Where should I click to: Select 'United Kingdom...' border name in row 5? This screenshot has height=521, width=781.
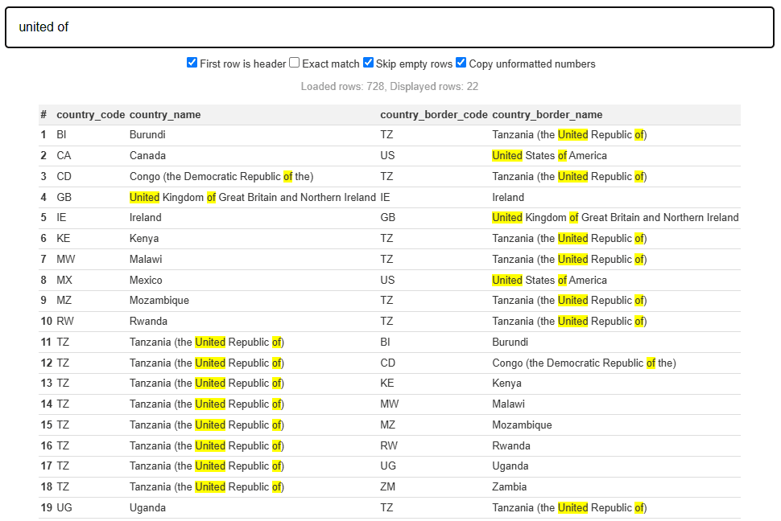coord(615,217)
